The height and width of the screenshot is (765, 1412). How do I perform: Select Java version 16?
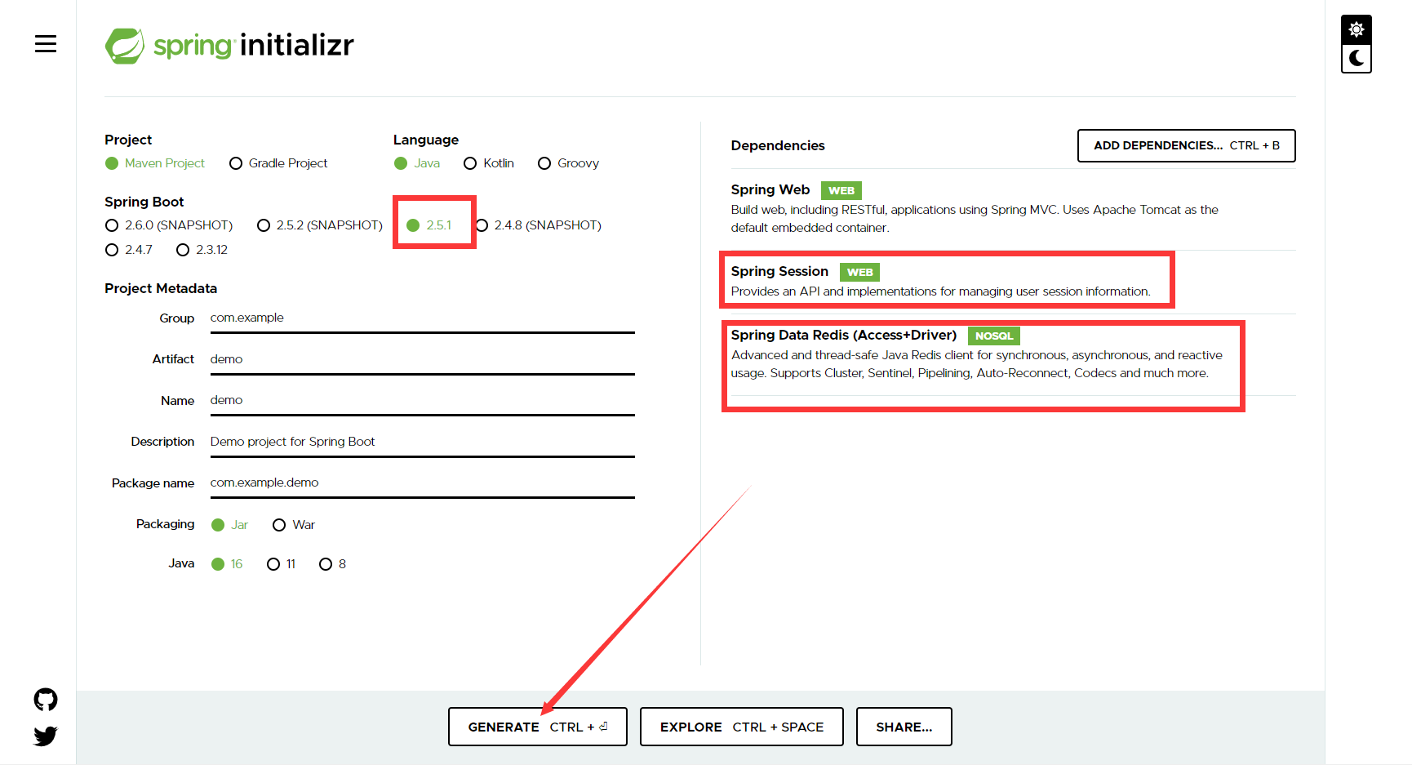click(x=227, y=564)
